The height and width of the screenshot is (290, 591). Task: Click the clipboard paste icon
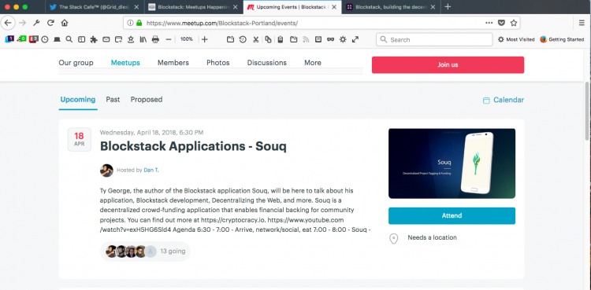(281, 39)
